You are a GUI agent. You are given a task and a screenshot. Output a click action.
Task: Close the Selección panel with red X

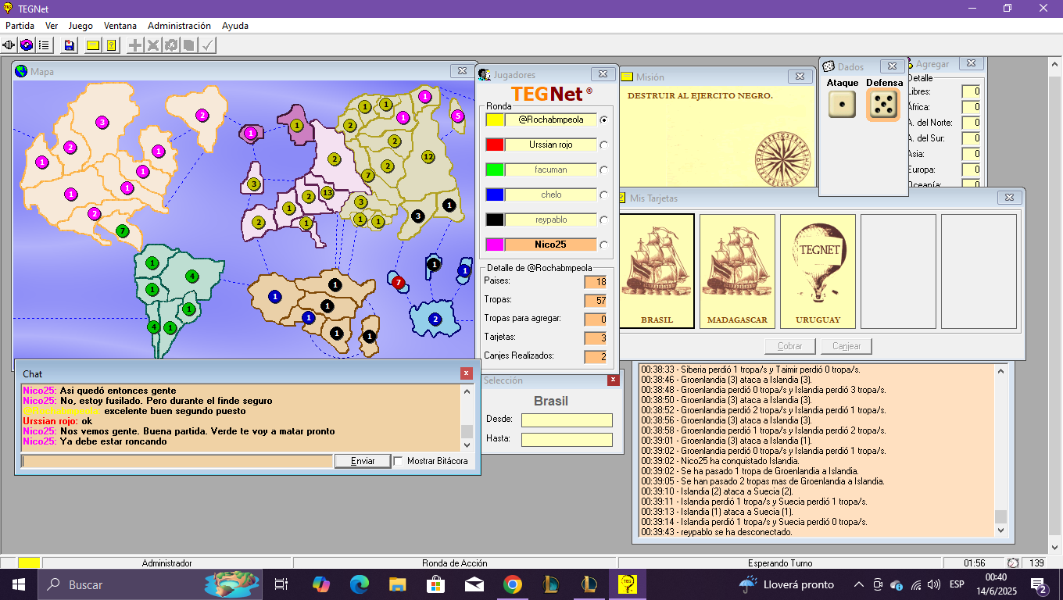click(x=614, y=380)
